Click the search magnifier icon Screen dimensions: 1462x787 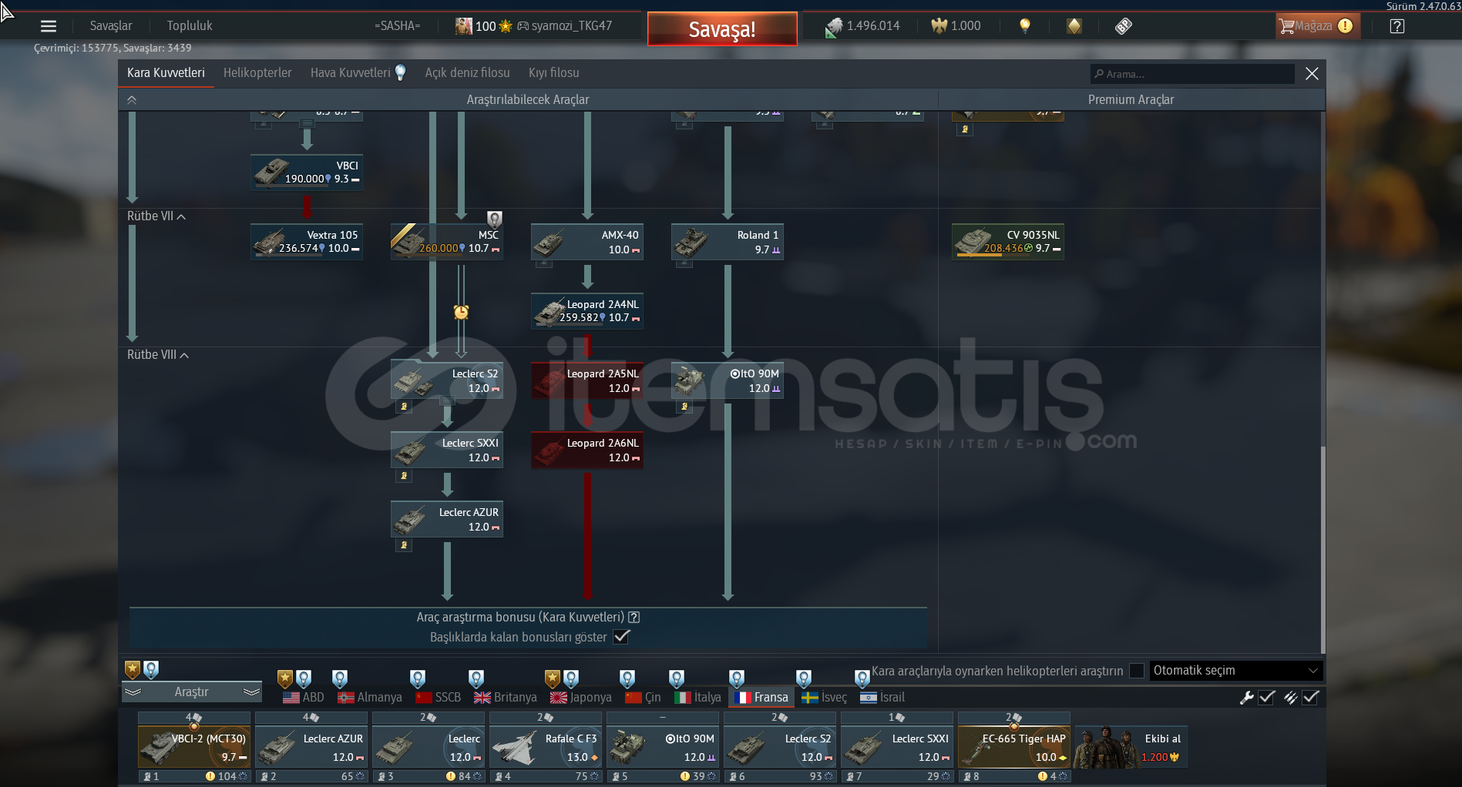coord(1099,74)
